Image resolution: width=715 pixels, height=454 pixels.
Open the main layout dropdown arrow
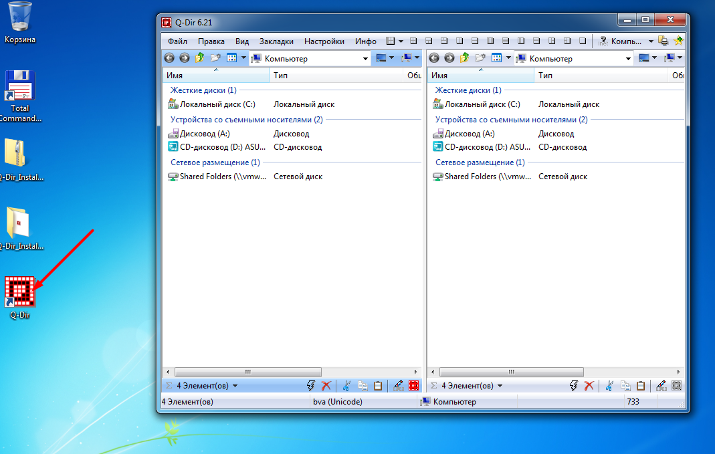click(401, 41)
